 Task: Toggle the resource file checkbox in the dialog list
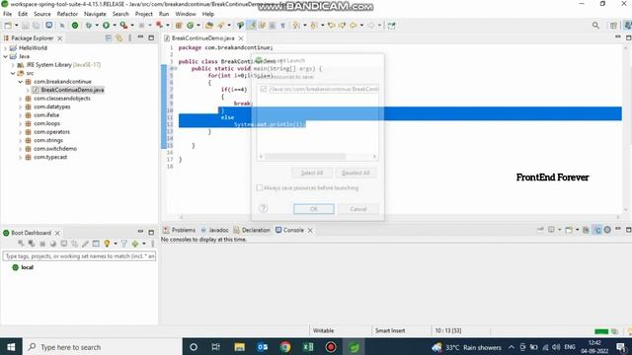pos(264,89)
